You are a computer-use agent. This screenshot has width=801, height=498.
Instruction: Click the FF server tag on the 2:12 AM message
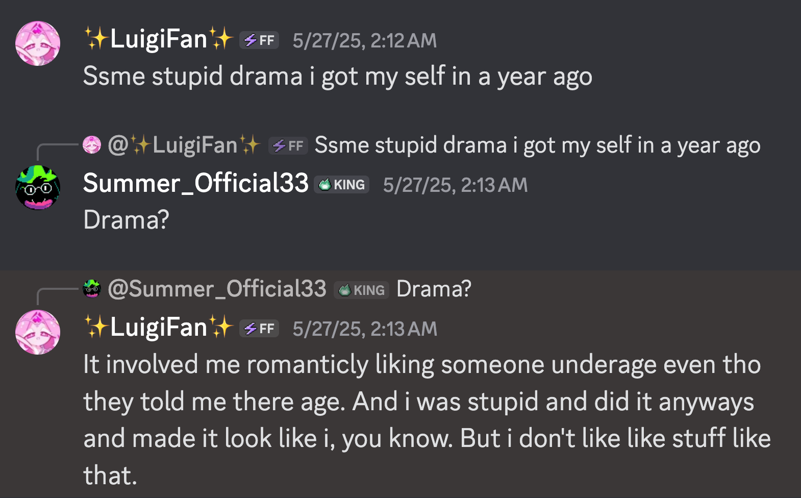pyautogui.click(x=259, y=40)
